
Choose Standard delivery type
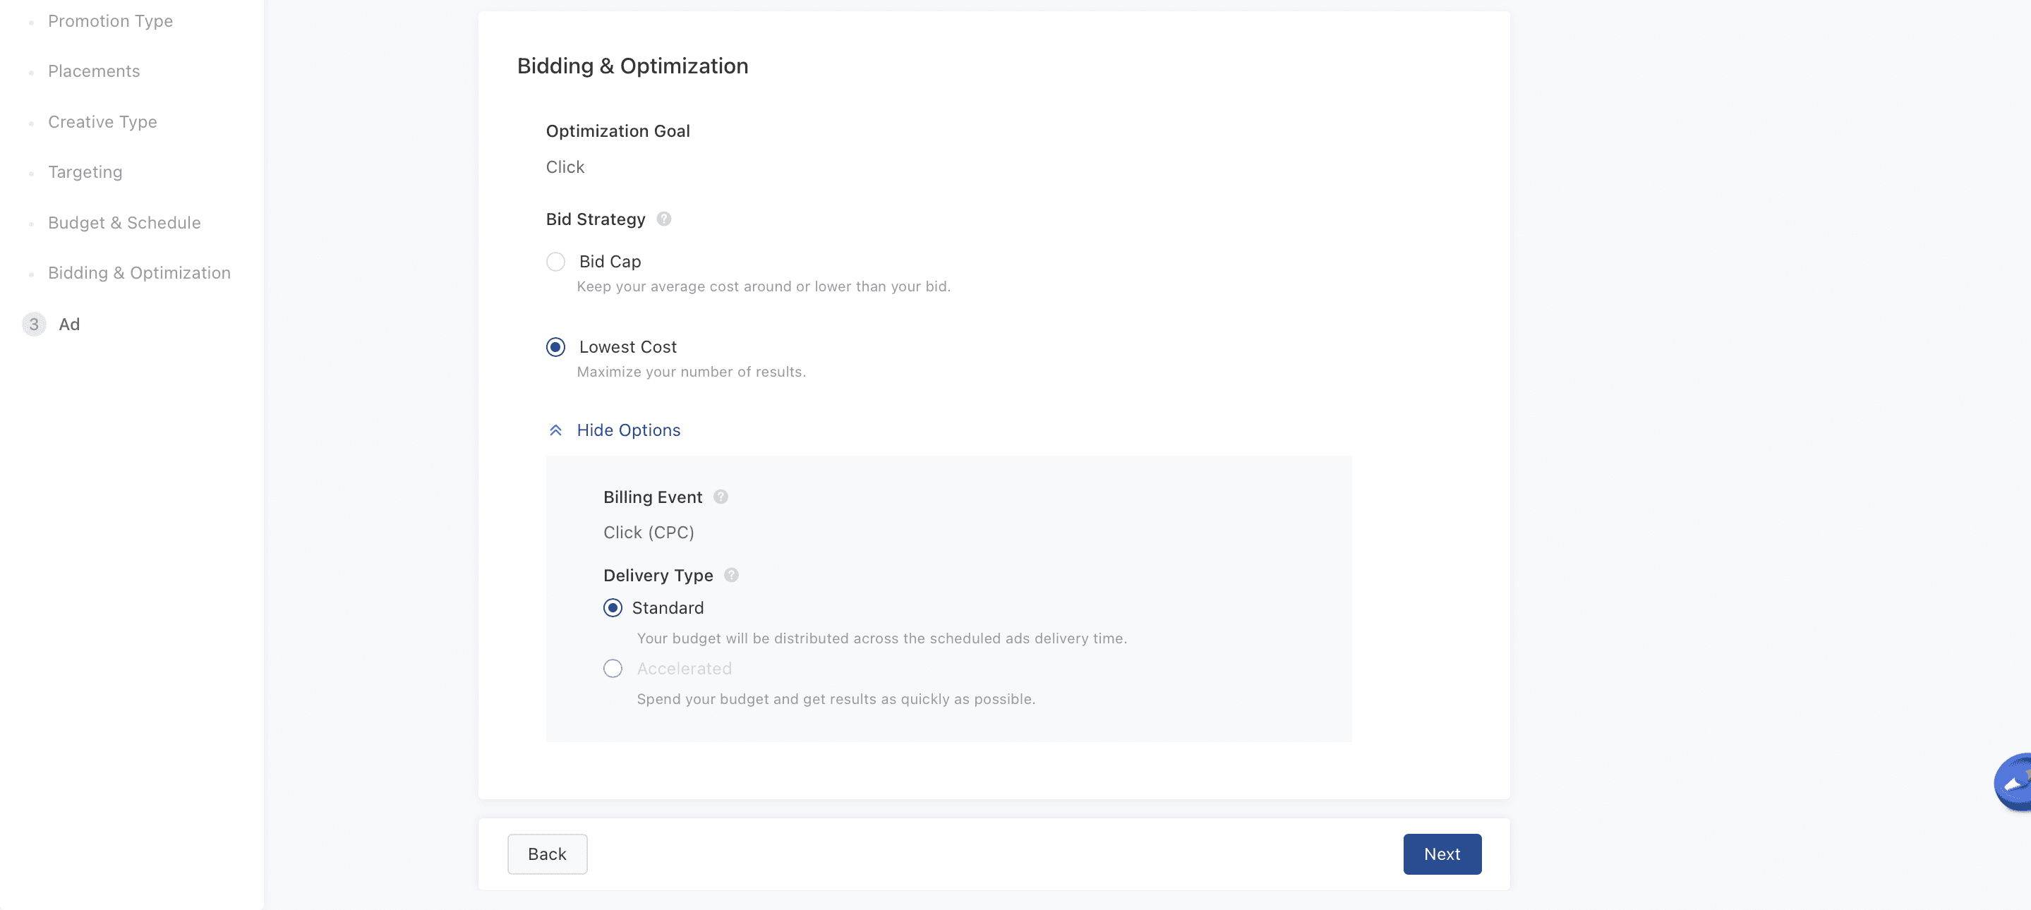point(613,608)
